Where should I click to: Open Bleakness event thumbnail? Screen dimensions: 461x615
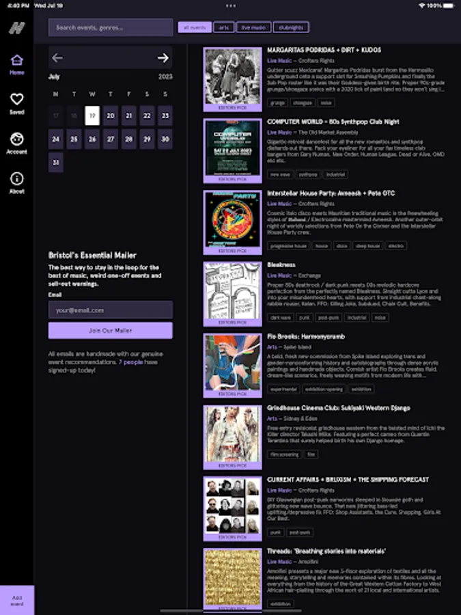coord(232,294)
